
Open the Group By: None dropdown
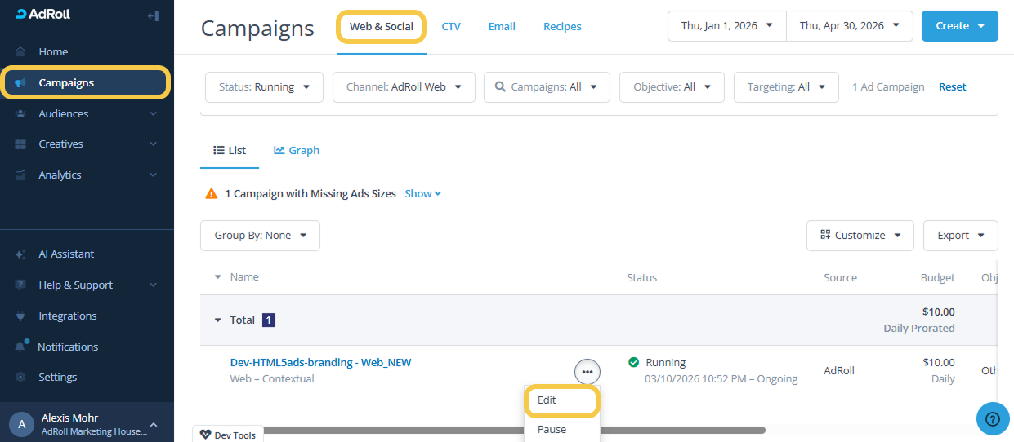(260, 236)
